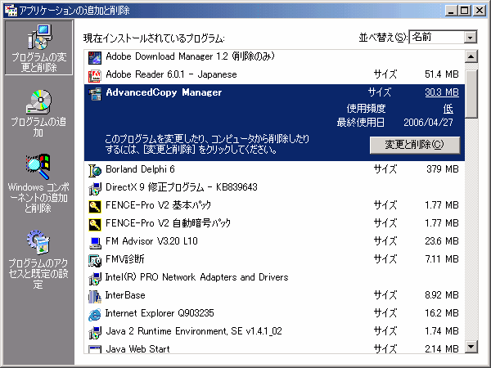Click 最終使用日 label

pos(361,123)
